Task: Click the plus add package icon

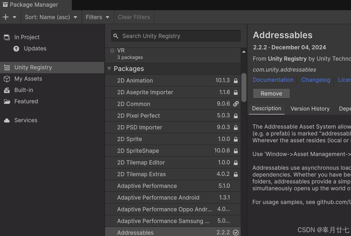Action: tap(6, 17)
